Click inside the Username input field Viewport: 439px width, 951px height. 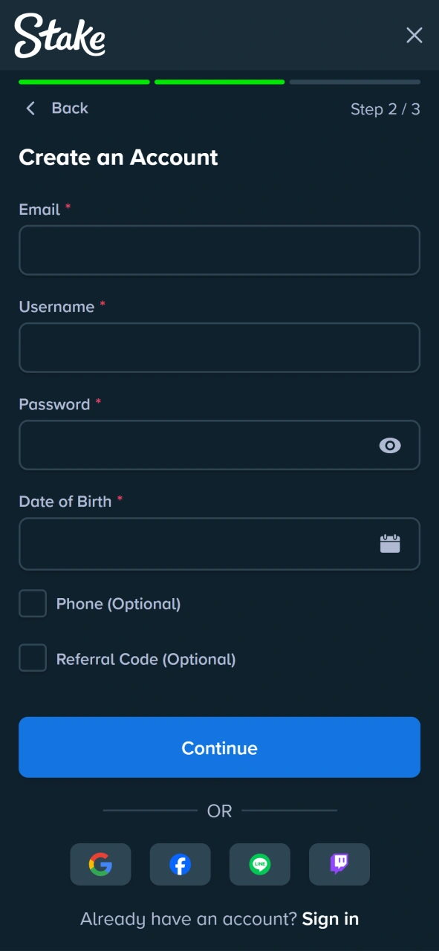220,348
